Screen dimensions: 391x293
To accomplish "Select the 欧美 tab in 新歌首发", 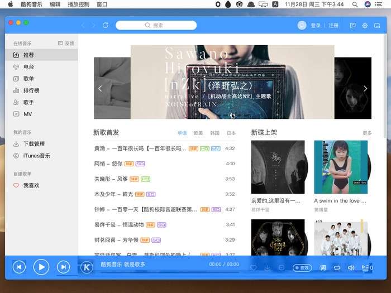I will [x=198, y=133].
